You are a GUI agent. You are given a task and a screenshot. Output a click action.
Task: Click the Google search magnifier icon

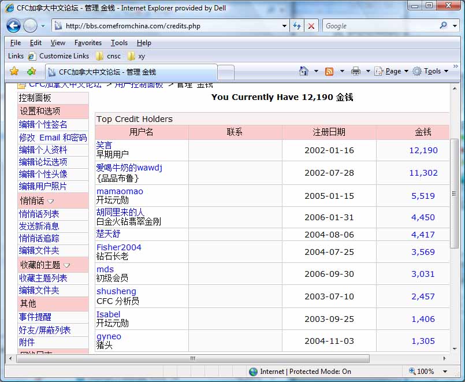point(443,26)
